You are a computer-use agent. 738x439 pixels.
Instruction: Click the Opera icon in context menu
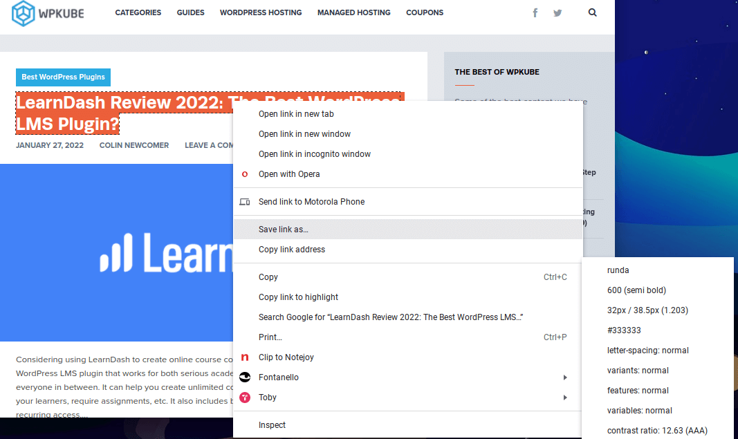[245, 174]
